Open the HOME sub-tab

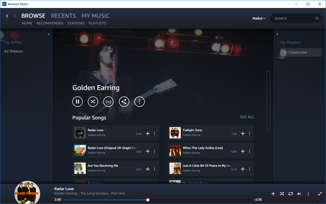pos(27,23)
